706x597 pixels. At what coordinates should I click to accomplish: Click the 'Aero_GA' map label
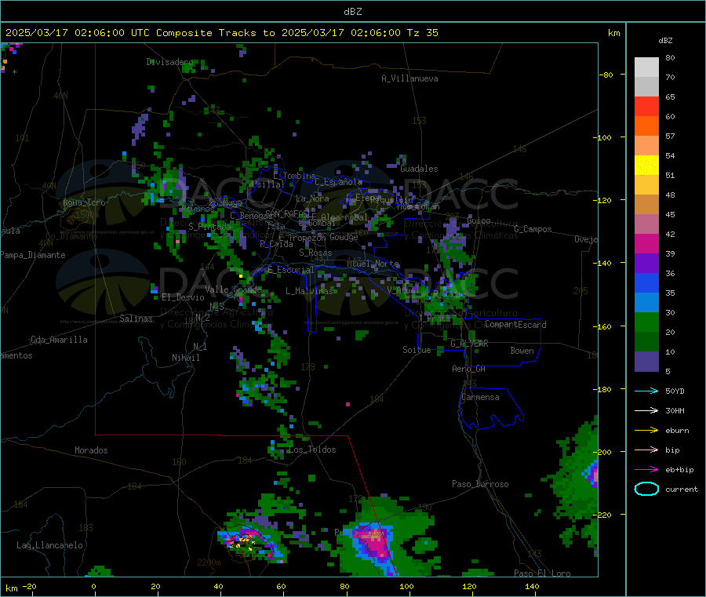pos(469,369)
